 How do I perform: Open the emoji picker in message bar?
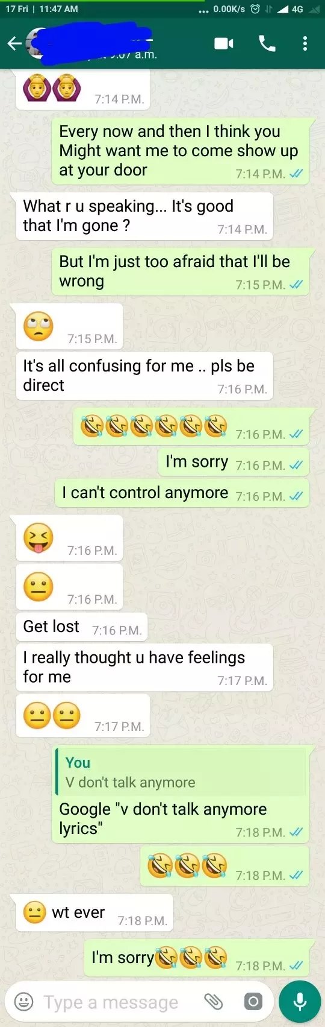pyautogui.click(x=23, y=1002)
